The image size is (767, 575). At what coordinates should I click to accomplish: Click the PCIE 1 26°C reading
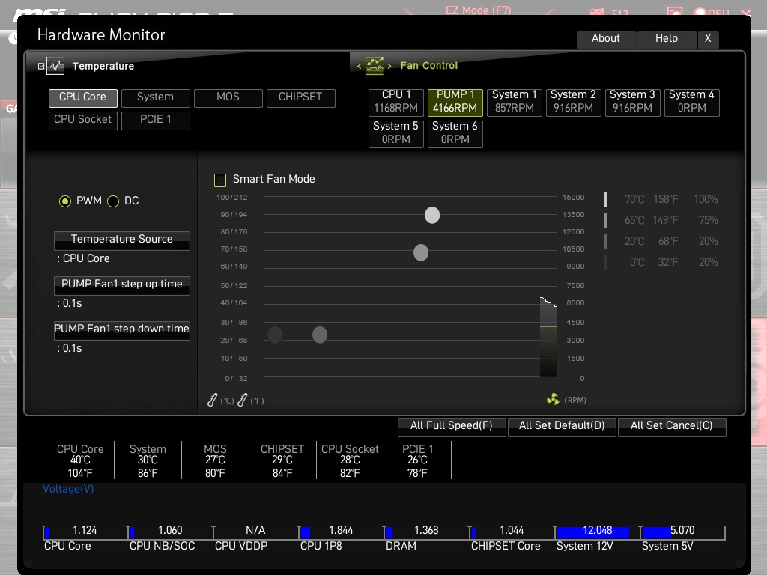[417, 460]
